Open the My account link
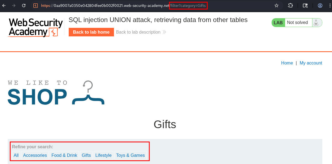 click(311, 63)
